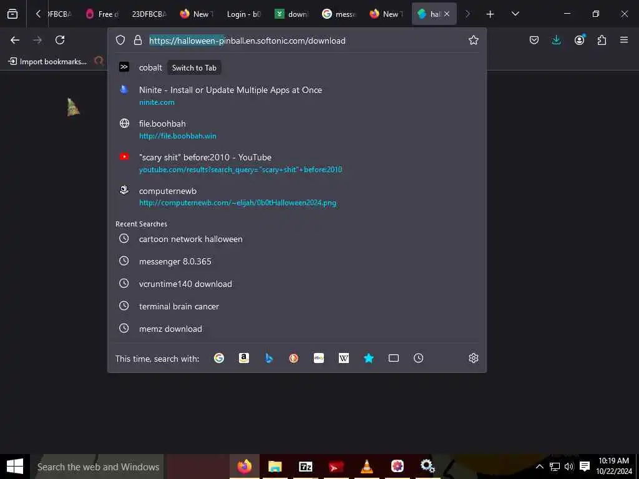Expand the list all tabs dropdown
Viewport: 639px width, 479px height.
[x=515, y=14]
